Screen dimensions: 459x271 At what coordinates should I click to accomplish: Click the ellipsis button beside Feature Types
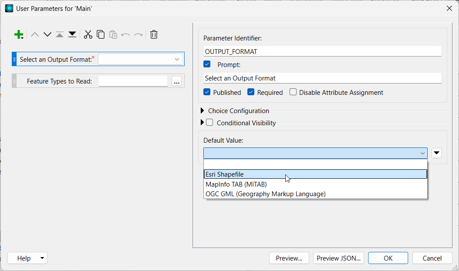[176, 81]
